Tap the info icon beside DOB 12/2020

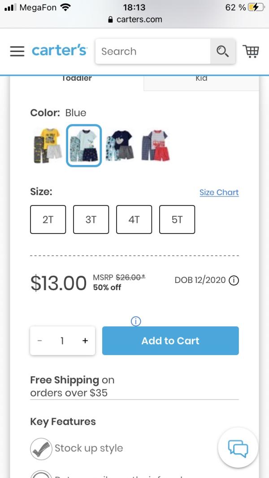pos(234,280)
